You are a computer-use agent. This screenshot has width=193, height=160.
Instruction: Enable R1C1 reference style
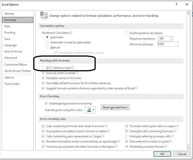point(43,68)
